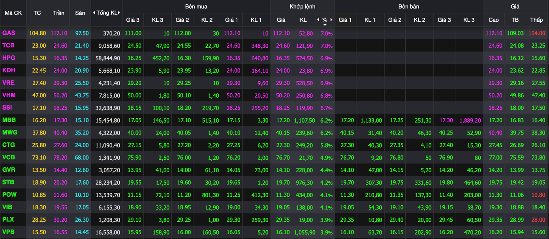Open the HPG stock symbol
549x239 pixels.
[x=9, y=58]
